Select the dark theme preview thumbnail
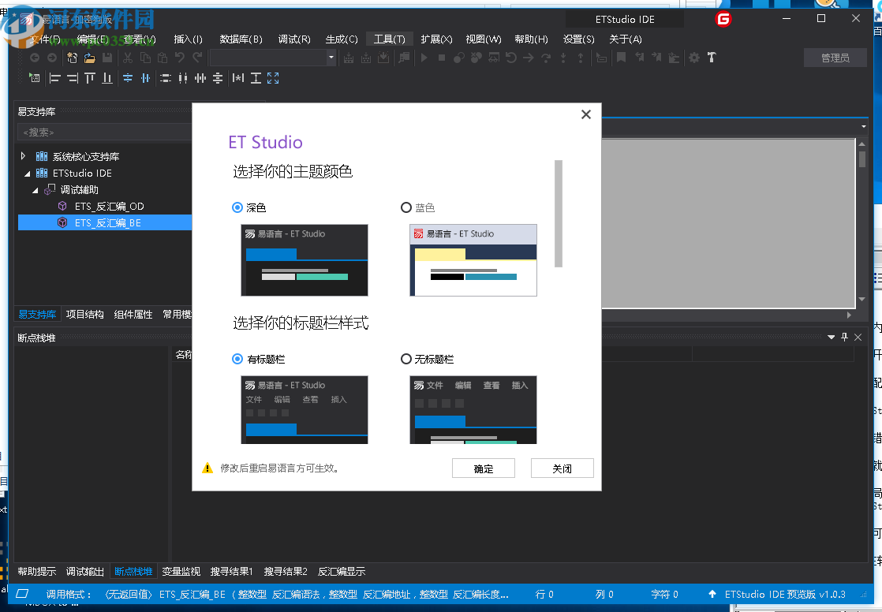The width and height of the screenshot is (882, 612). coord(305,260)
